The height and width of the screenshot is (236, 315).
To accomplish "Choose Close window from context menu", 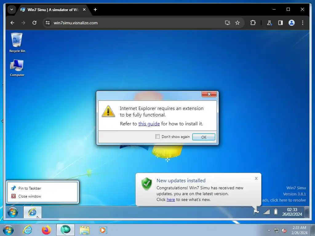I will 42,196.
